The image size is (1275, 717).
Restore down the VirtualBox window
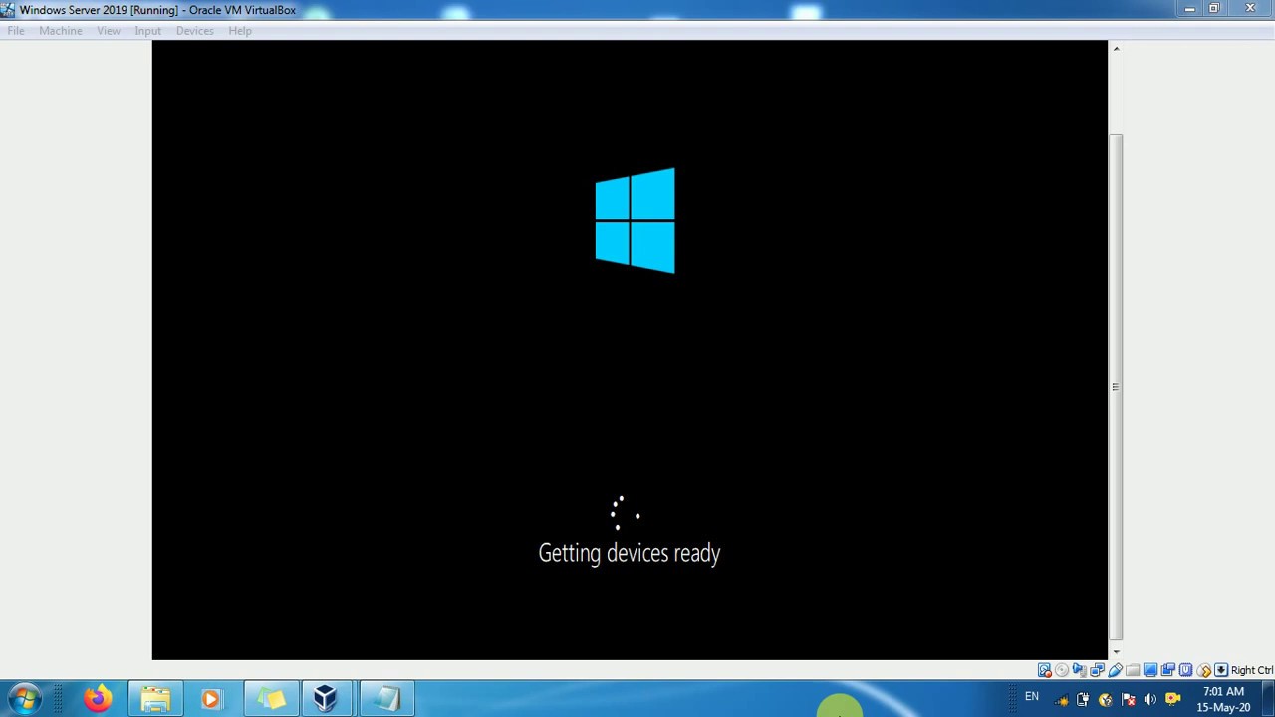pyautogui.click(x=1214, y=9)
